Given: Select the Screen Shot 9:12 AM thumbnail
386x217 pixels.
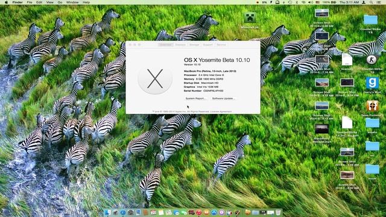Looking at the screenshot, I should (x=321, y=83).
